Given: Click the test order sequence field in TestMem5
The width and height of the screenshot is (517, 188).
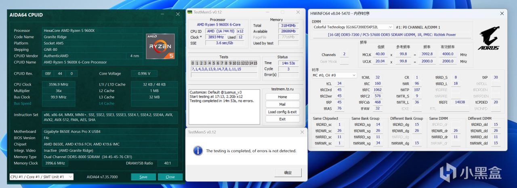Looking at the screenshot, I should 224,69.
